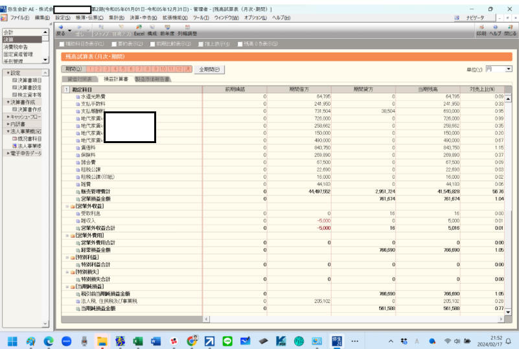Click the 前年度 previous year icon
Screen dimensions: 519x349
167,29
